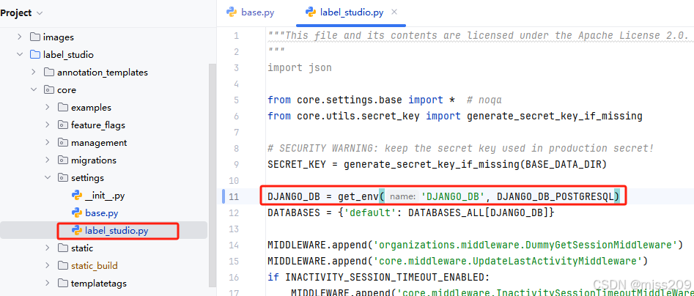Click 'core.settings.base' on line 5
The height and width of the screenshot is (296, 694).
[x=350, y=100]
